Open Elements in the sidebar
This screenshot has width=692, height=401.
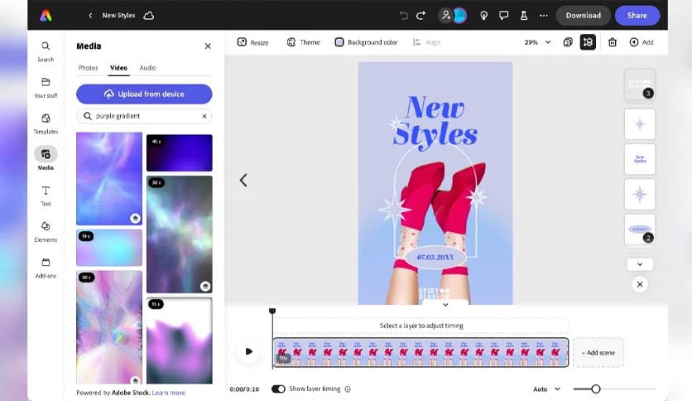(x=46, y=232)
